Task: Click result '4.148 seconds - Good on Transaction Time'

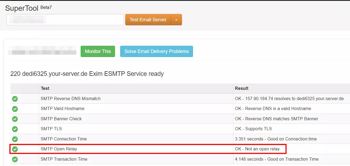Action: pyautogui.click(x=277, y=159)
